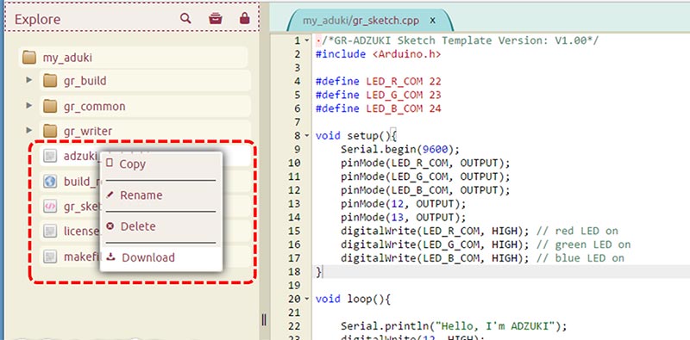
Task: Click the #define LED_R_COM 22 line
Action: 378,82
